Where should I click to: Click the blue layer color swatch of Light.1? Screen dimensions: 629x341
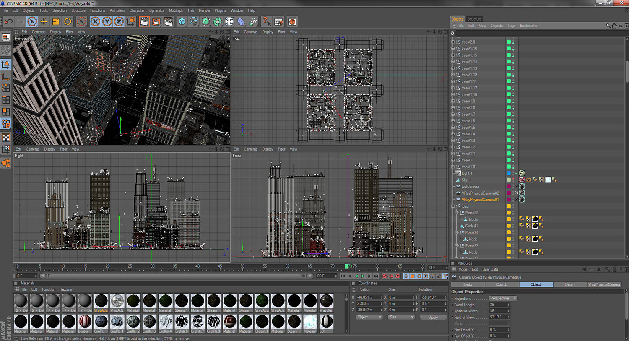click(509, 173)
